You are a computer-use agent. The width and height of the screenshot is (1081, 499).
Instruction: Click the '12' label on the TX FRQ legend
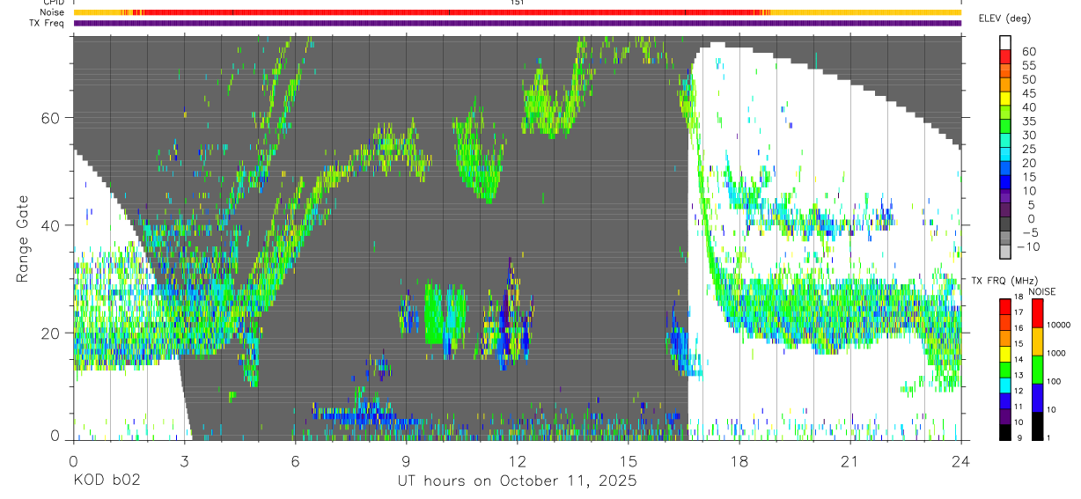1018,391
